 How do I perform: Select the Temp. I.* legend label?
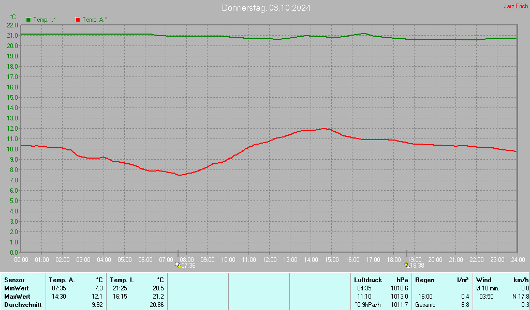tap(45, 20)
